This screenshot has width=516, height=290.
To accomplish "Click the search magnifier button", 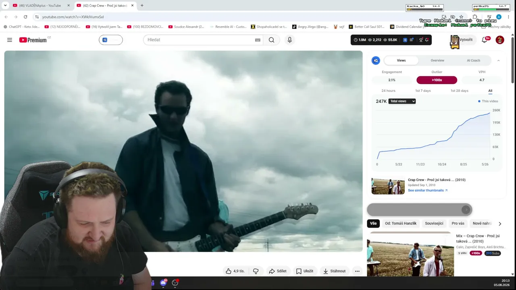I will point(271,40).
